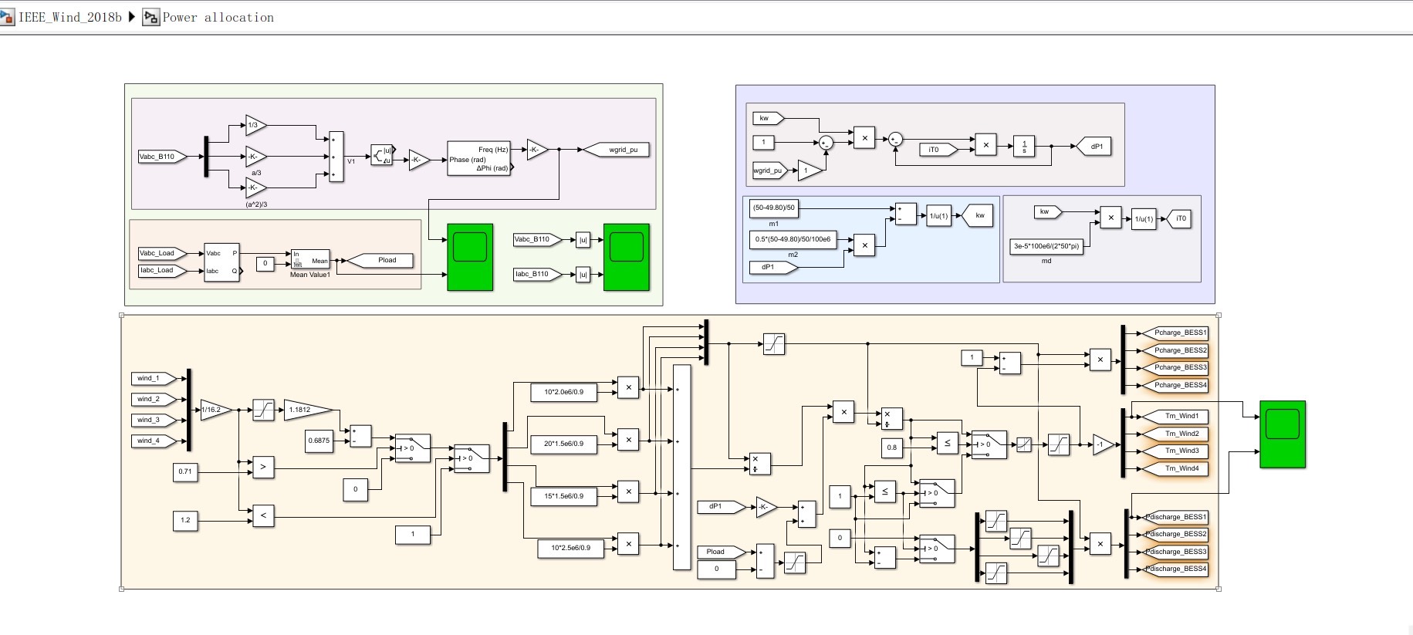Click the 10*2.5e6/0.9 constant block
The width and height of the screenshot is (1413, 635).
[571, 548]
